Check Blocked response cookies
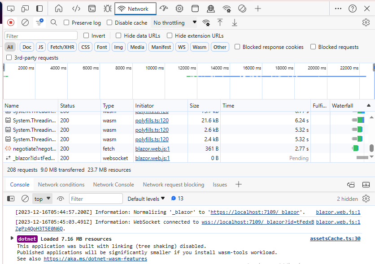The width and height of the screenshot is (375, 264). (x=237, y=47)
